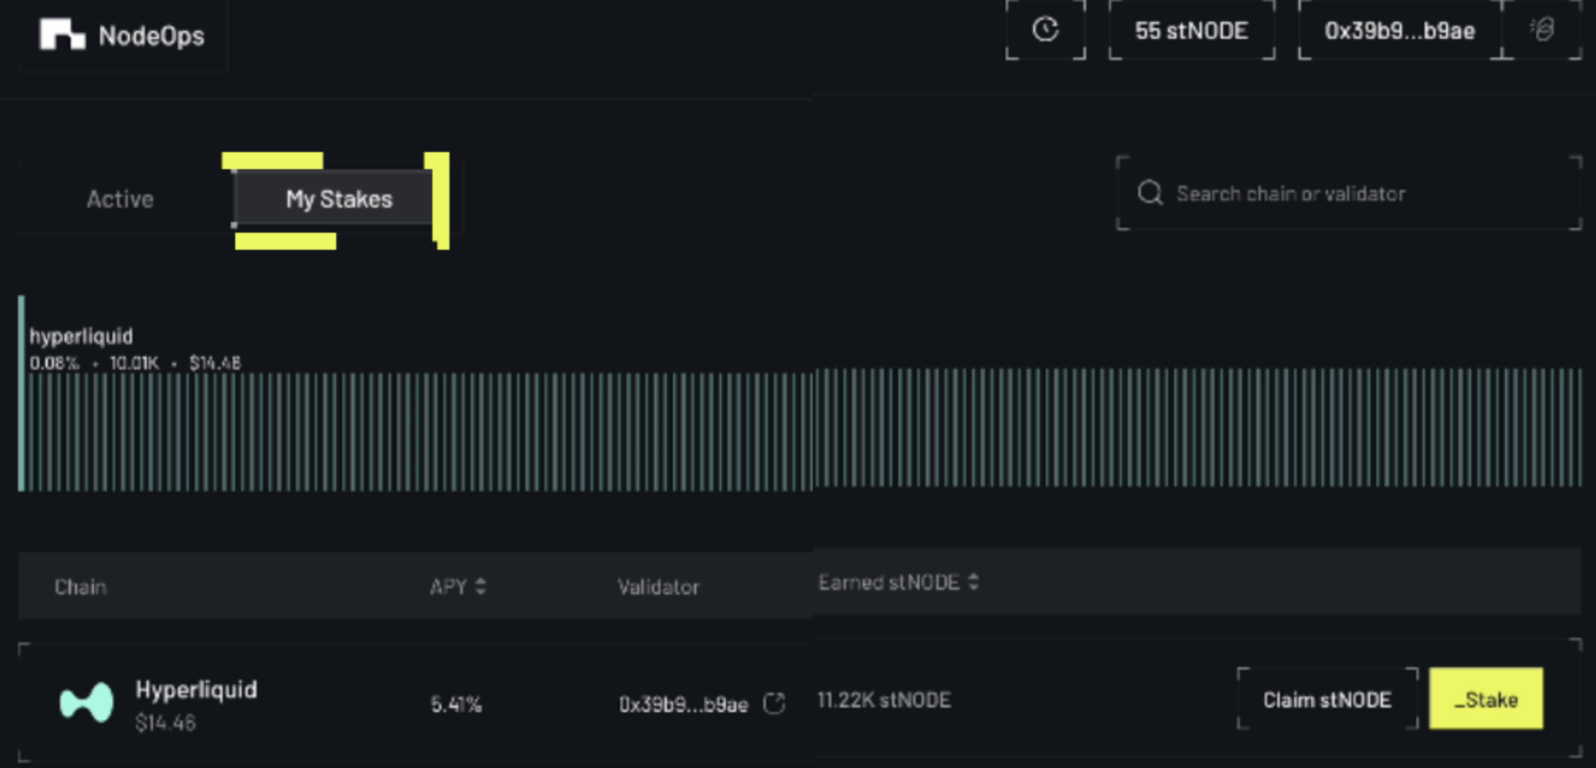Select the hyperliquid treemap block
This screenshot has height=768, width=1596.
pyautogui.click(x=800, y=393)
